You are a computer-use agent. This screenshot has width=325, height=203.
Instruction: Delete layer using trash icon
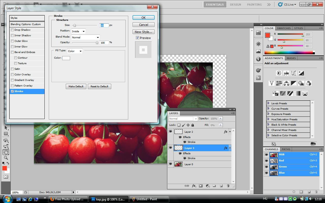pos(228,186)
